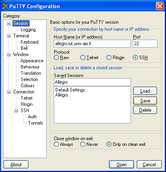Collapse the Terminal category node
This screenshot has height=172, width=166.
9,36
